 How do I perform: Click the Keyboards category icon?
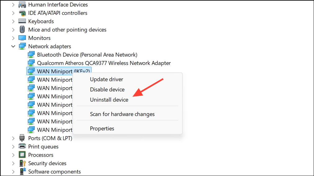coord(22,21)
